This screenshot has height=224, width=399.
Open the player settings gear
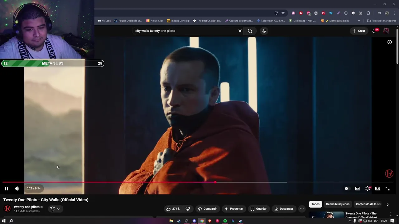[368, 189]
